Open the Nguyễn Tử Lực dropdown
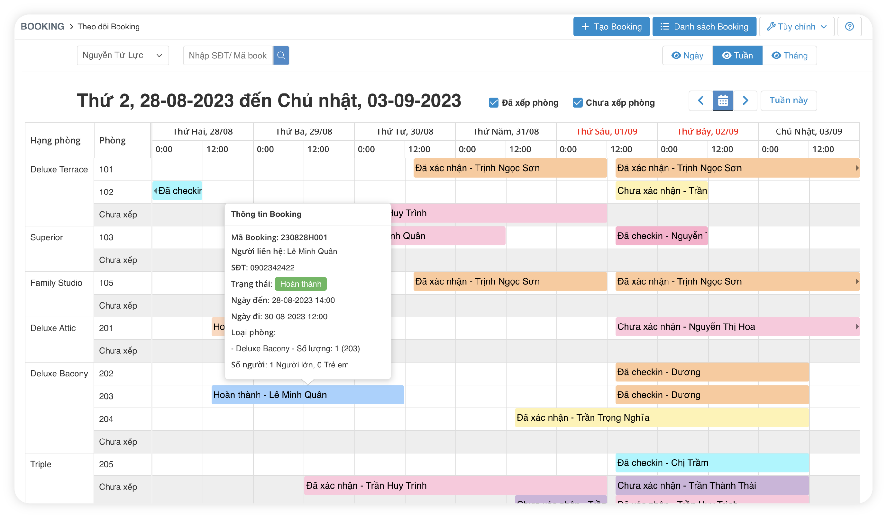The image size is (887, 518). (x=123, y=56)
